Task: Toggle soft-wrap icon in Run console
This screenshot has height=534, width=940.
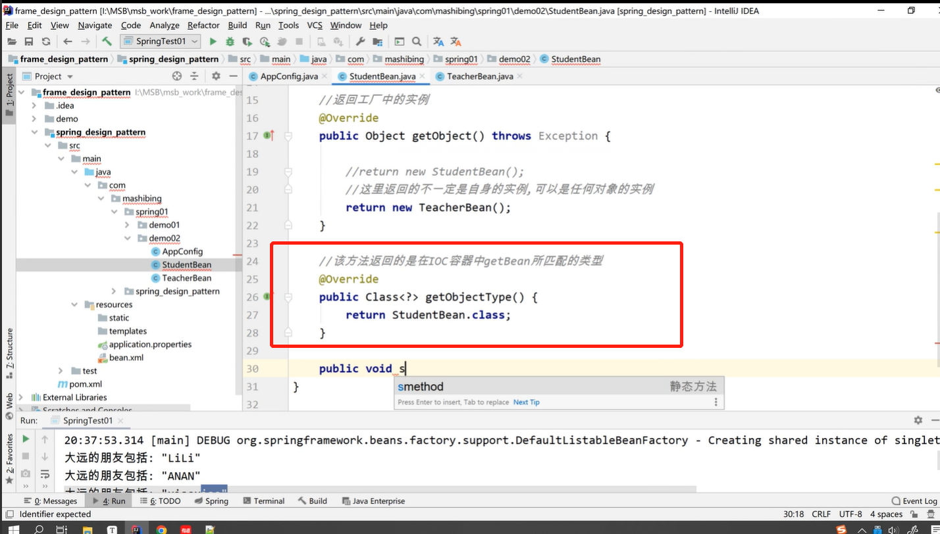Action: [x=45, y=473]
